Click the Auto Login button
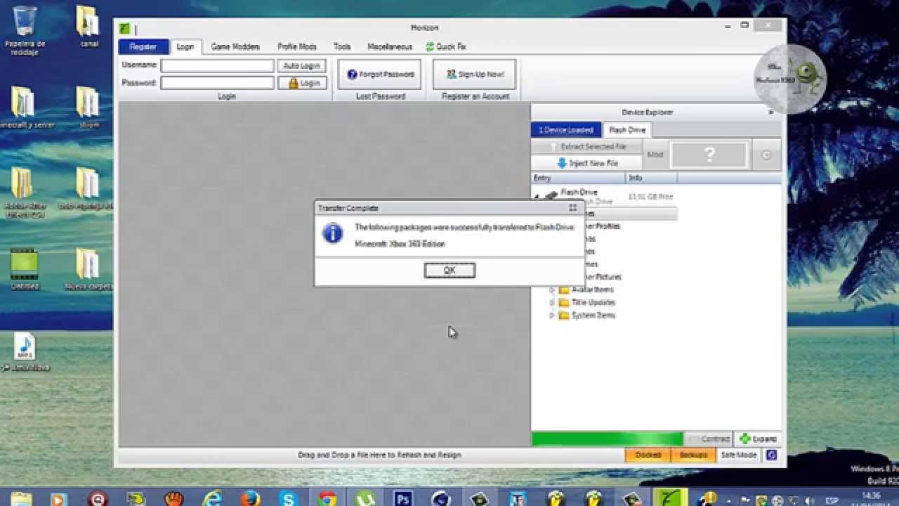This screenshot has height=506, width=899. (302, 65)
